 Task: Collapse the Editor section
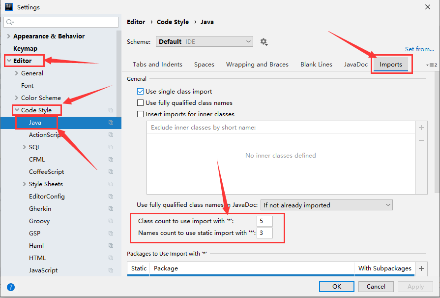(x=9, y=61)
